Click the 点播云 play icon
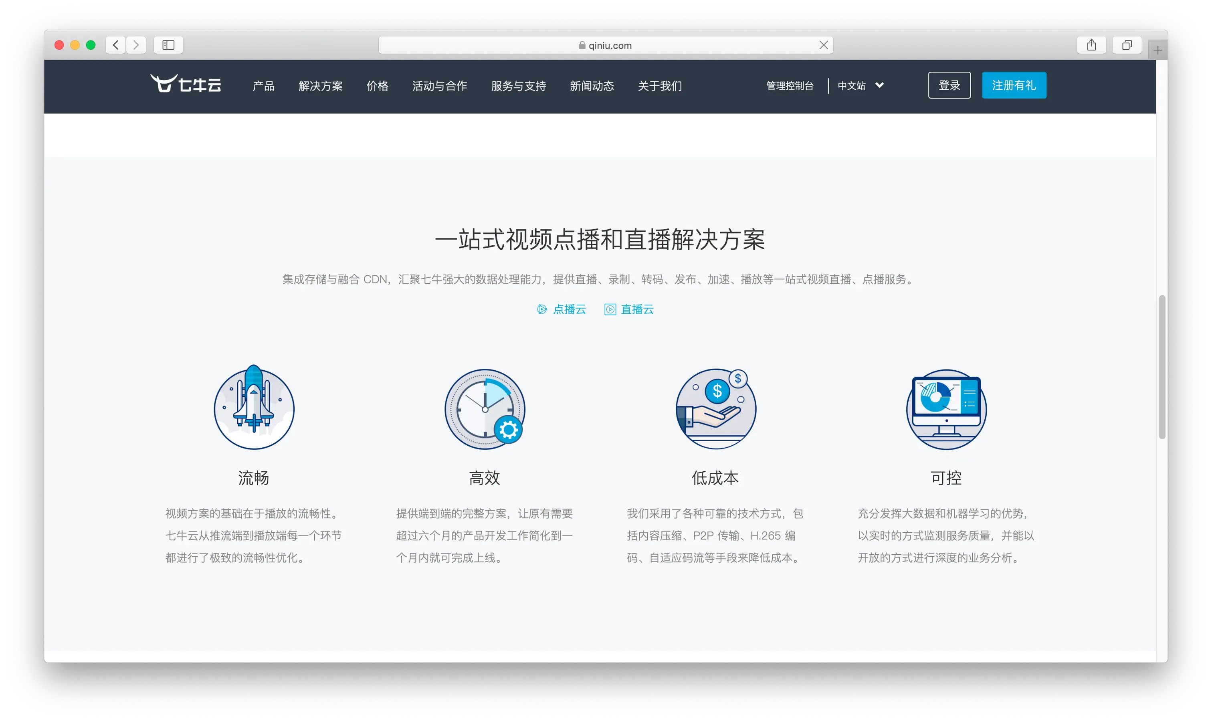 [543, 309]
